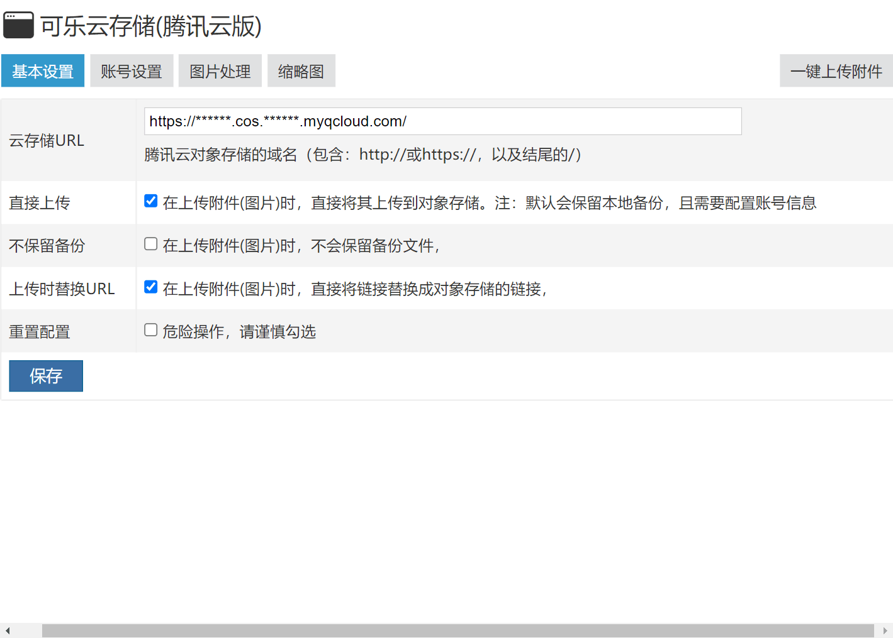Click the page title 可乐云存储(腾讯云版)
This screenshot has height=638, width=893.
click(151, 26)
